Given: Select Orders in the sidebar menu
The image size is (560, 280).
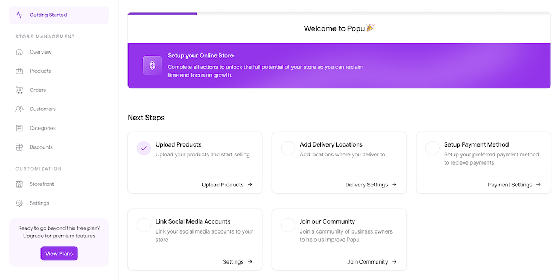Looking at the screenshot, I should 38,90.
